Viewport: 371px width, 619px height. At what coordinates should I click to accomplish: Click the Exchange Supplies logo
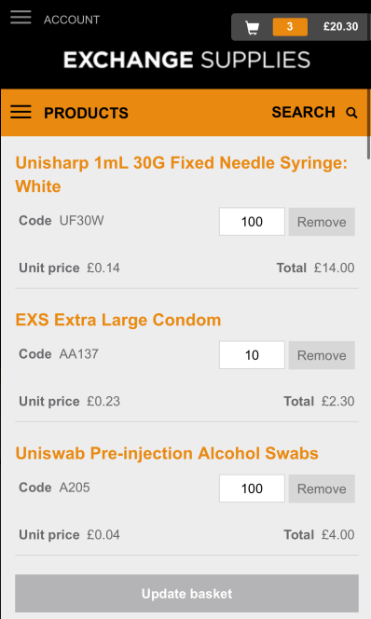click(186, 60)
